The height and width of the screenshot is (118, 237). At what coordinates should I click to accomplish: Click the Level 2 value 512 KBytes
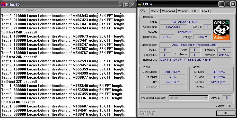[218, 82]
